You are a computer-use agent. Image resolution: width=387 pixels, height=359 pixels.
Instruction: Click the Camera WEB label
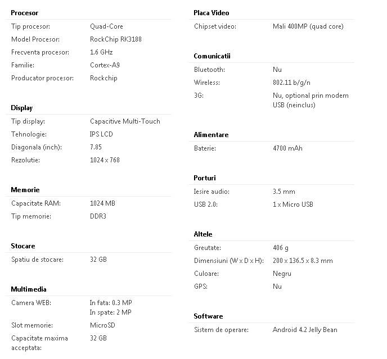(x=31, y=303)
